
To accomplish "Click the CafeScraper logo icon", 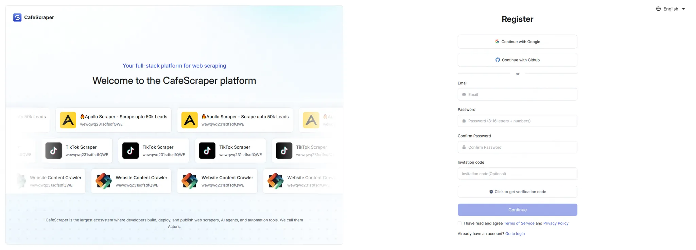I will tap(17, 17).
